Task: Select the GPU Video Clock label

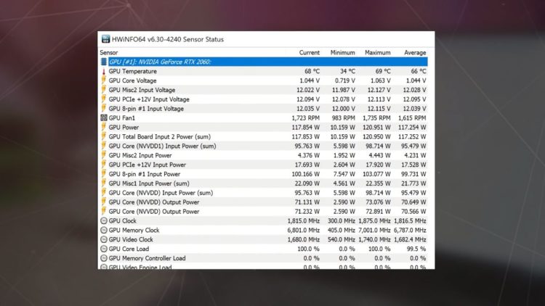Action: click(x=131, y=239)
